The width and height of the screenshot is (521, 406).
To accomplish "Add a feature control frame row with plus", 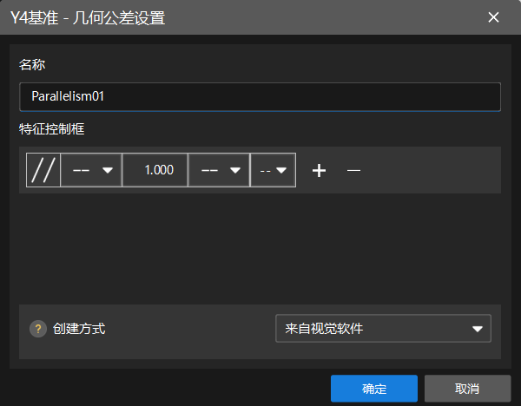I will tap(319, 171).
